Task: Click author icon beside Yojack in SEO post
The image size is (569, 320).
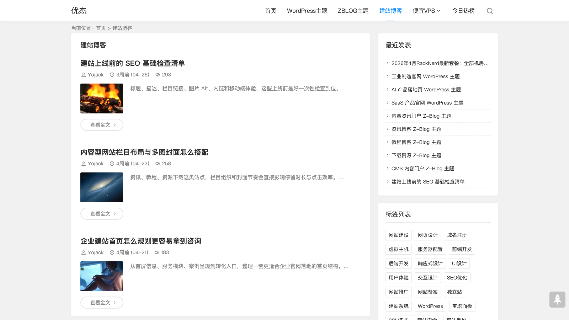Action: [84, 75]
